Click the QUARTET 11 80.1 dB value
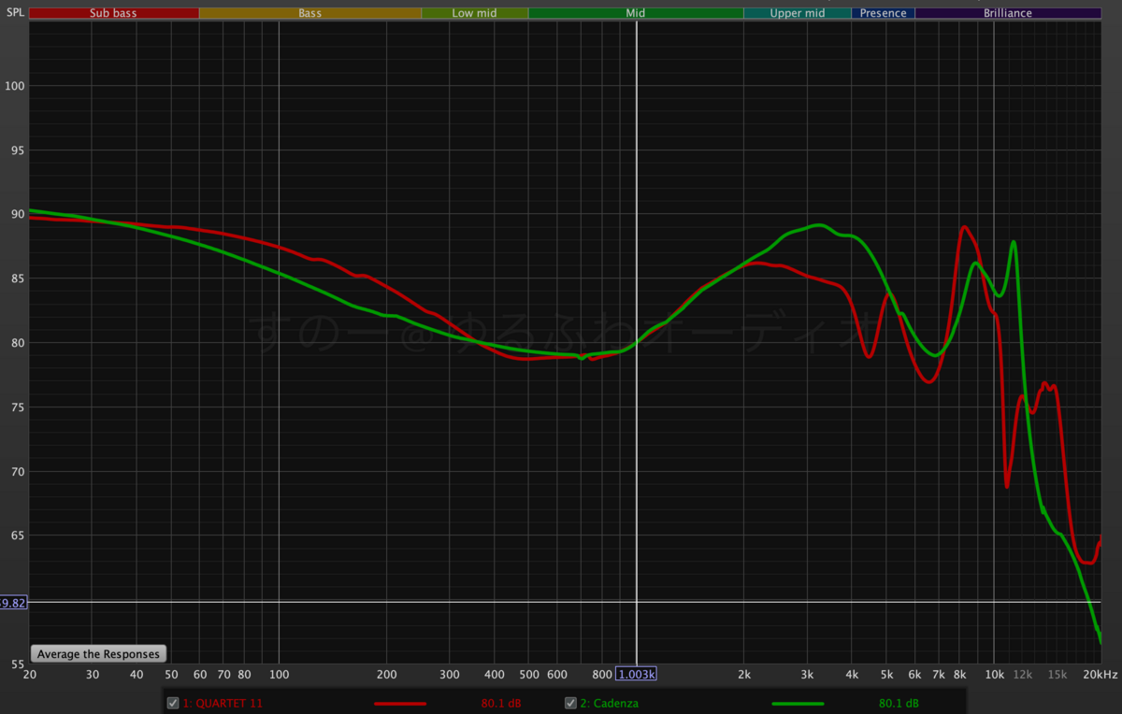The width and height of the screenshot is (1122, 714). (x=500, y=703)
